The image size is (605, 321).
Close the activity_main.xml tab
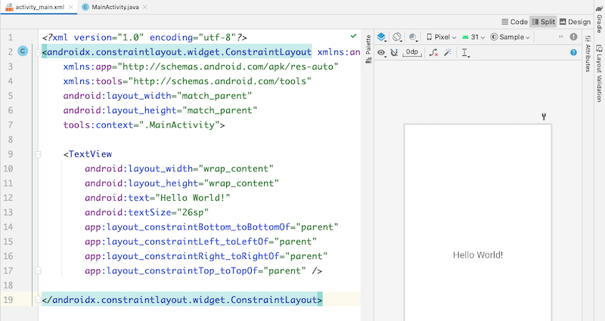[x=70, y=7]
